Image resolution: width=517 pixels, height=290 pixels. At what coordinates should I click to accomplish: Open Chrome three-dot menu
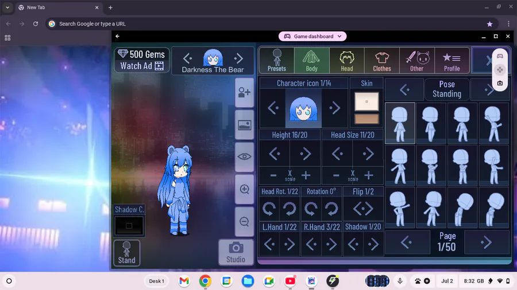[x=509, y=23]
